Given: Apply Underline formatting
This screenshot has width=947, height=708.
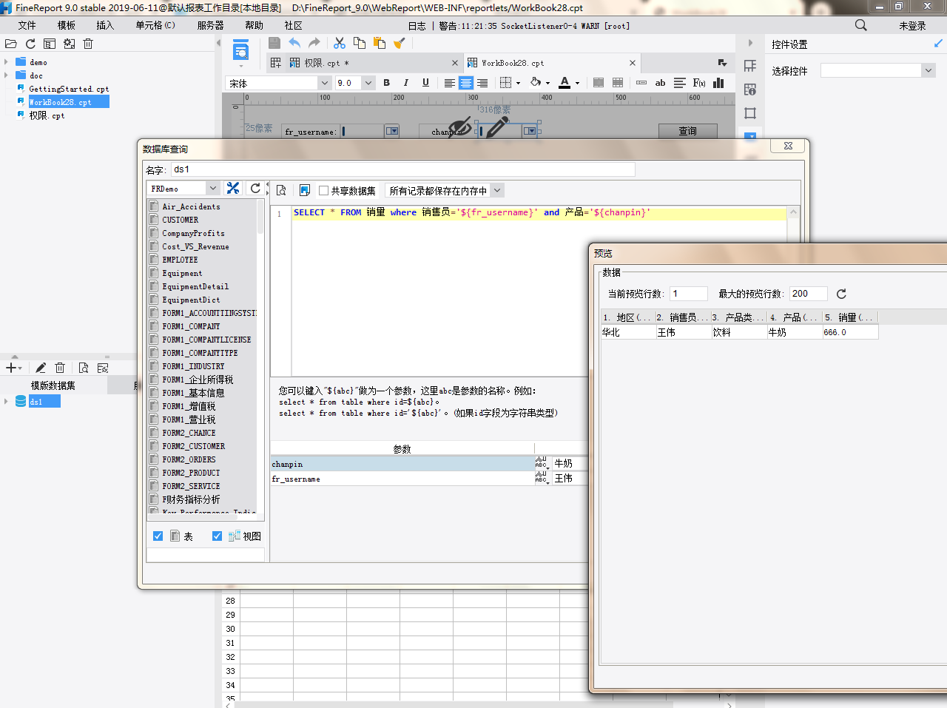Looking at the screenshot, I should click(425, 83).
